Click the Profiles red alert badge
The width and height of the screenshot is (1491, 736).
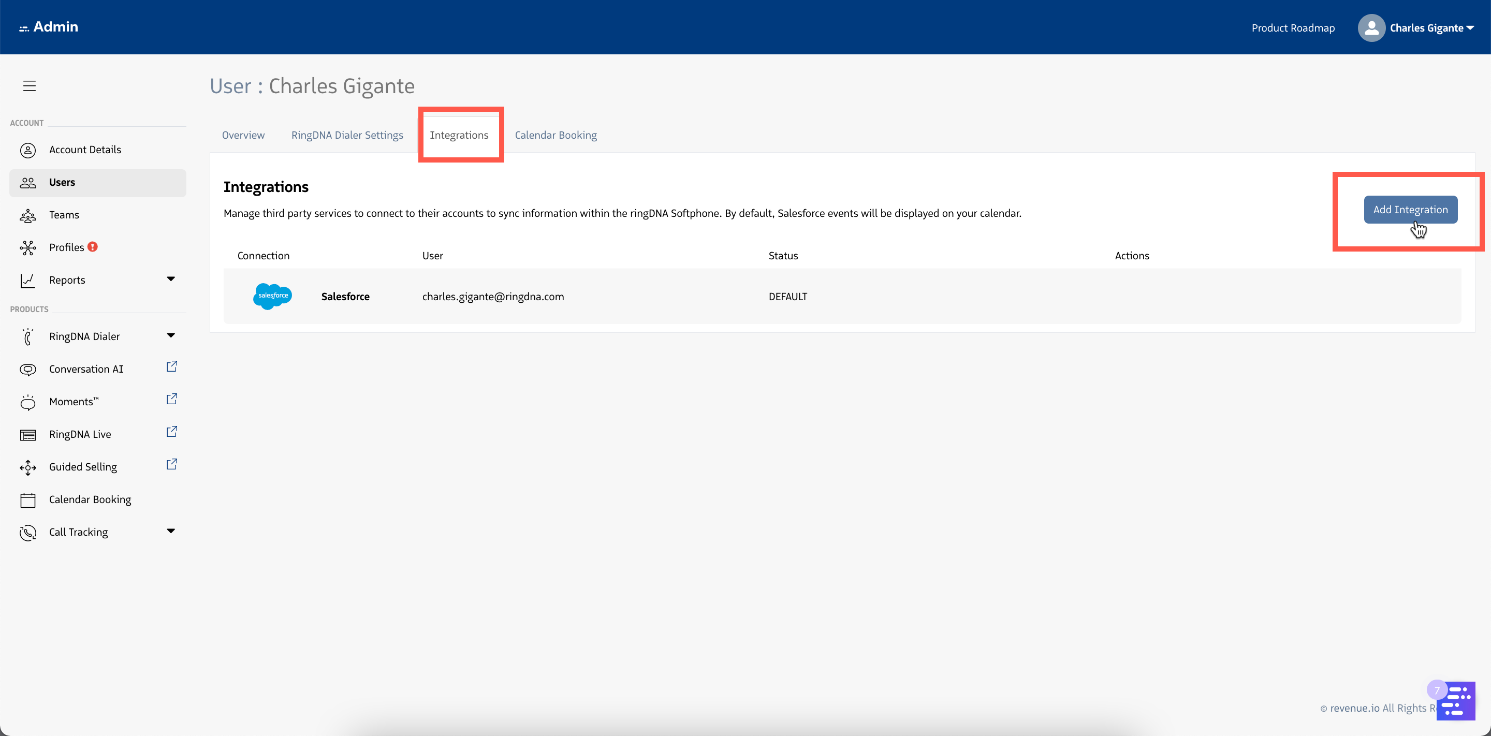coord(93,246)
